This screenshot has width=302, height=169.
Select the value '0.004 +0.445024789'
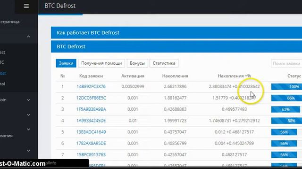pos(234,143)
